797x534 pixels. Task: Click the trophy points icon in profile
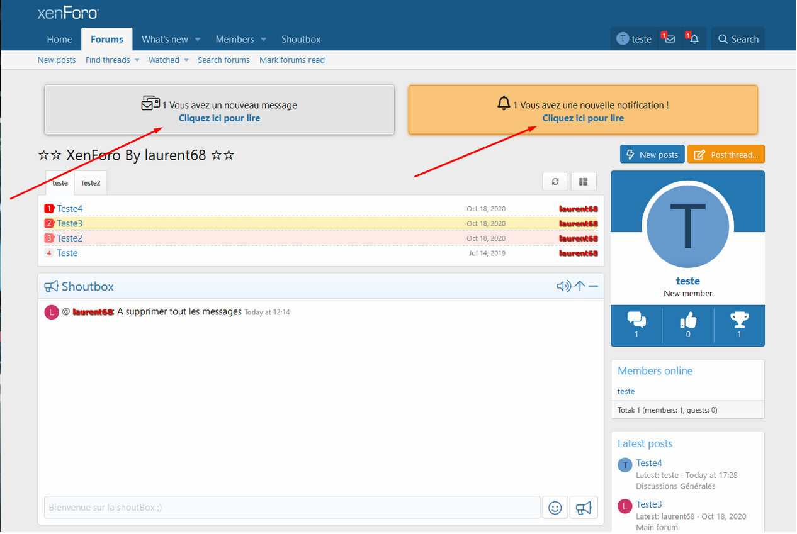(x=739, y=321)
